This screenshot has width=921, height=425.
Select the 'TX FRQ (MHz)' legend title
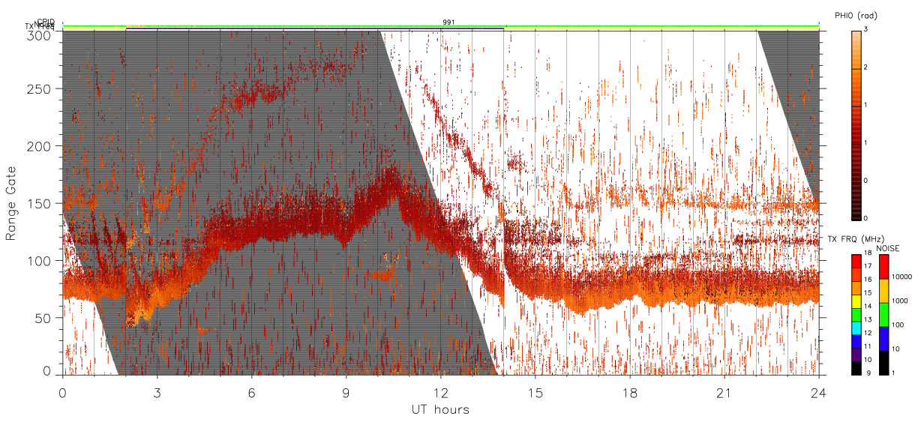point(856,239)
